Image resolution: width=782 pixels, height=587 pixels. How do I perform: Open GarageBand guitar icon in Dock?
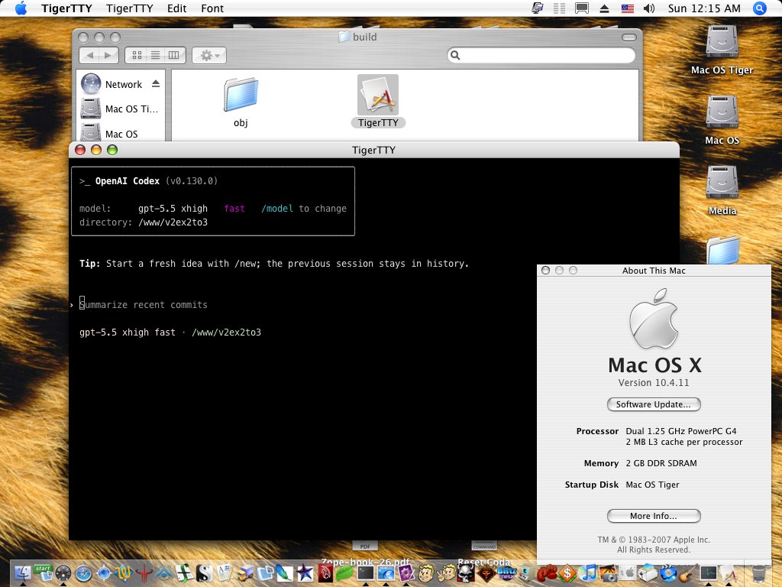pyautogui.click(x=690, y=573)
